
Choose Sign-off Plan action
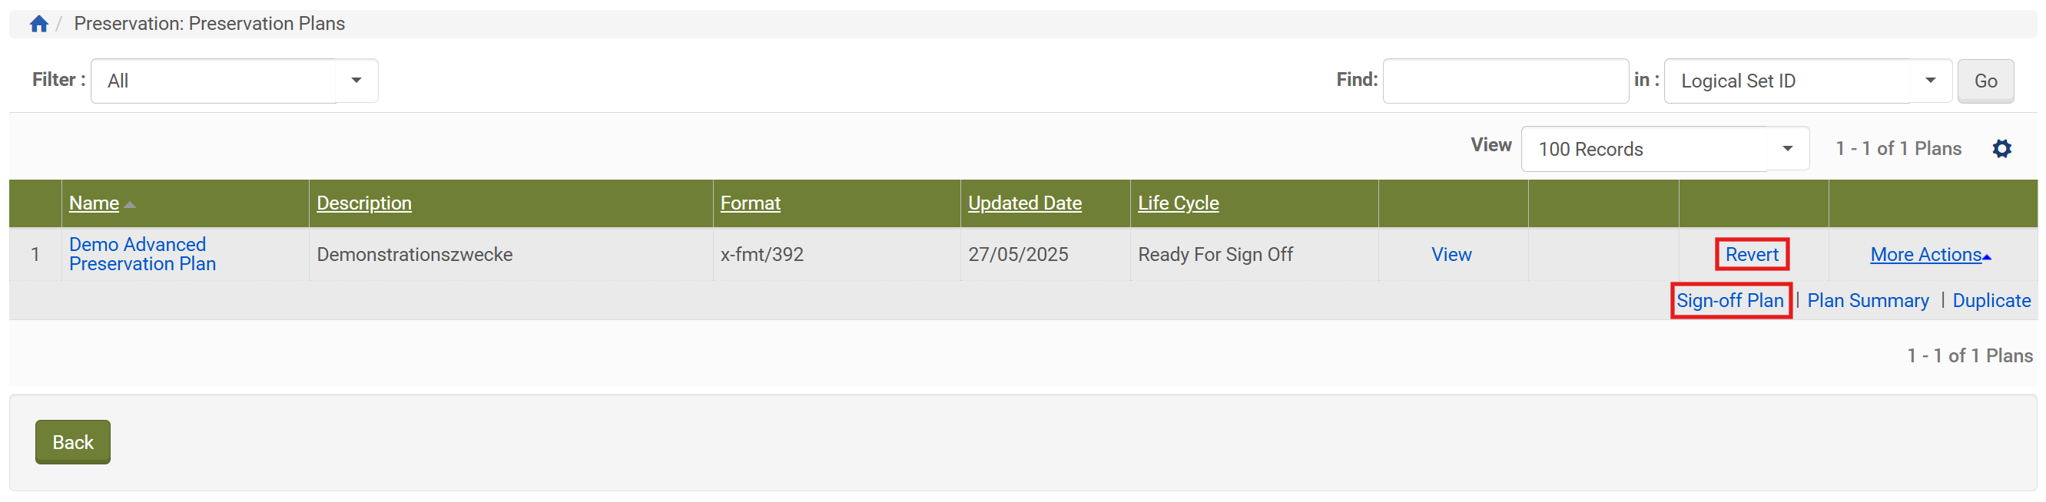1730,301
